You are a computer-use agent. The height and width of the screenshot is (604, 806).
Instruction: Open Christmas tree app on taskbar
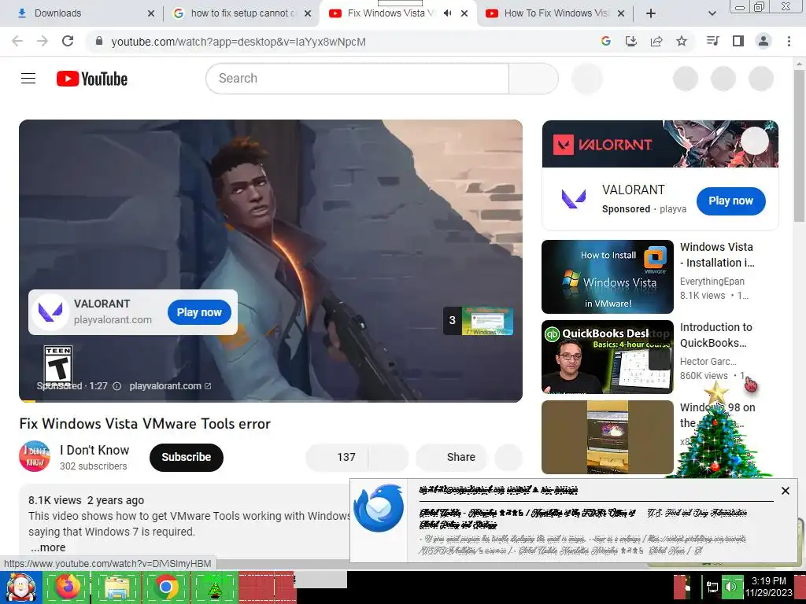[214, 587]
